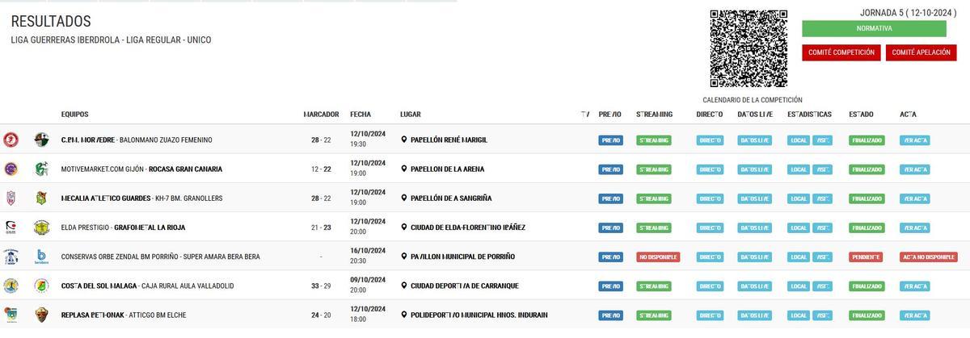Click the KH-7 BM. Granollers team logo
This screenshot has height=338, width=970.
41,198
